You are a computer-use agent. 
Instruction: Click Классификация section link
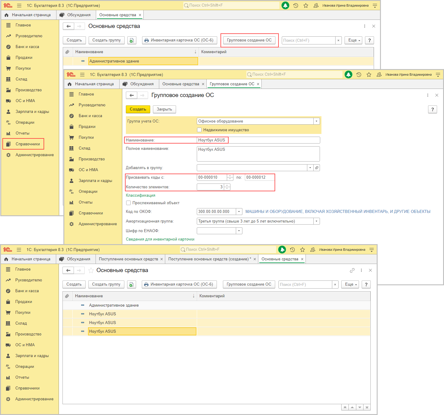(x=141, y=195)
